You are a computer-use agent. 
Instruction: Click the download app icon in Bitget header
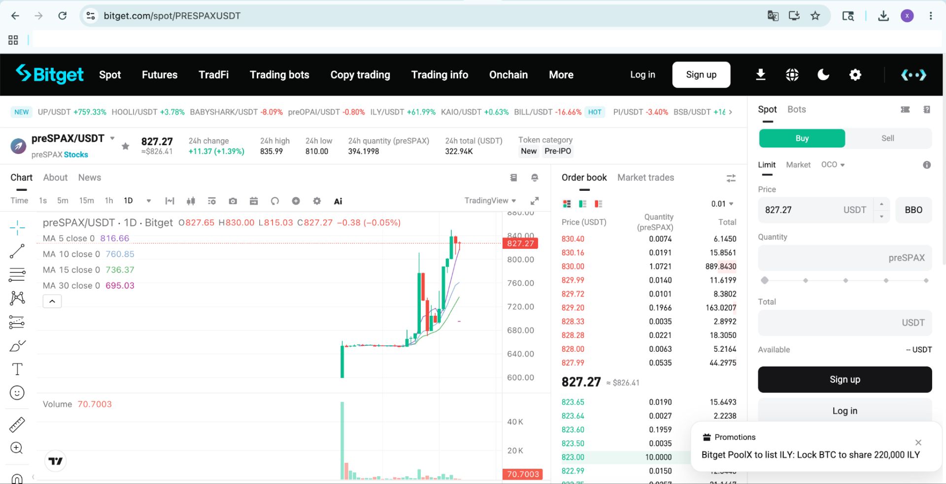[x=761, y=75]
